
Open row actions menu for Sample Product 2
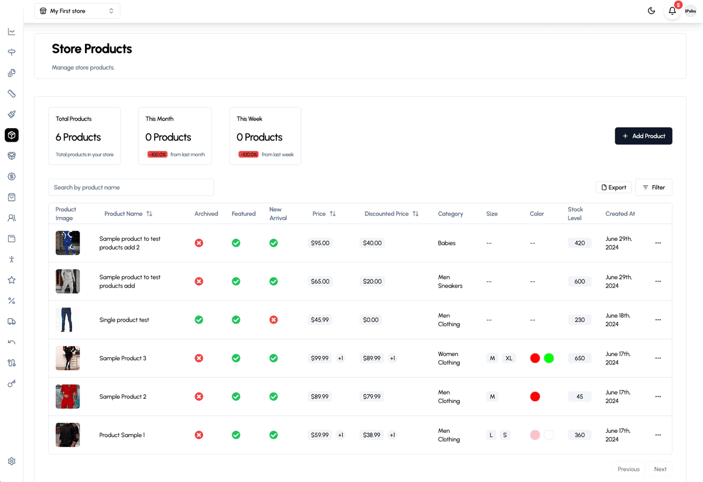658,396
